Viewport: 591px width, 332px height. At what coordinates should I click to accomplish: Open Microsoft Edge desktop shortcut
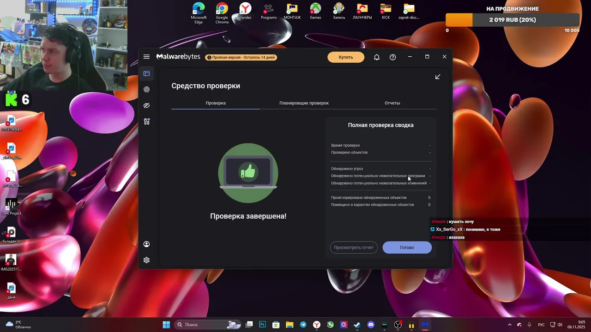coord(199,13)
